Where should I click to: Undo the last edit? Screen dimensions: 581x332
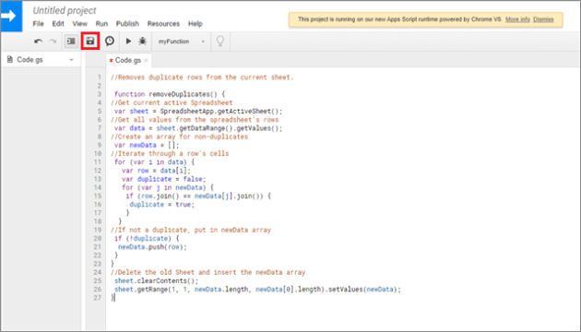click(38, 41)
